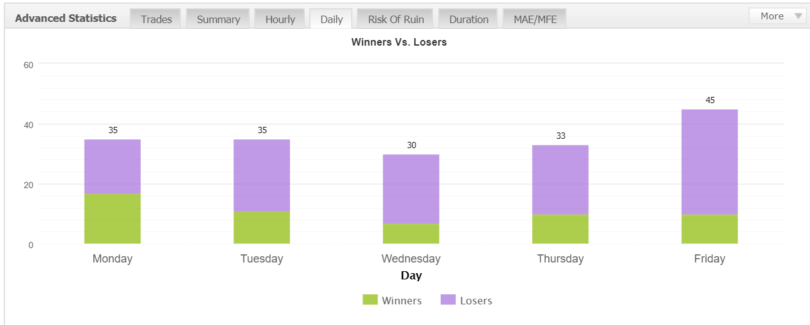Open the Trades tab
The image size is (810, 325).
(156, 19)
